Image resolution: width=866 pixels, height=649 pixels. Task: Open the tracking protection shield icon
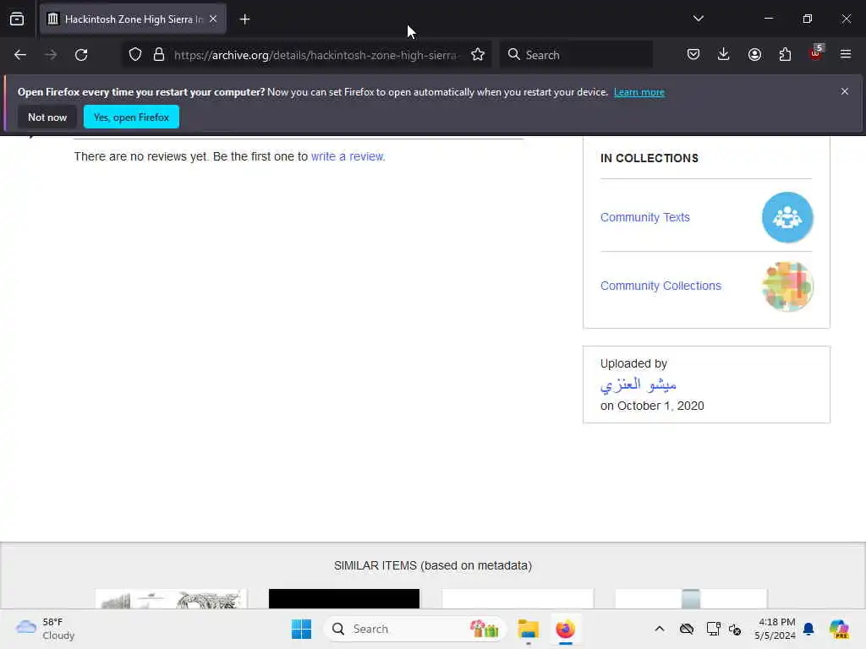coord(135,55)
